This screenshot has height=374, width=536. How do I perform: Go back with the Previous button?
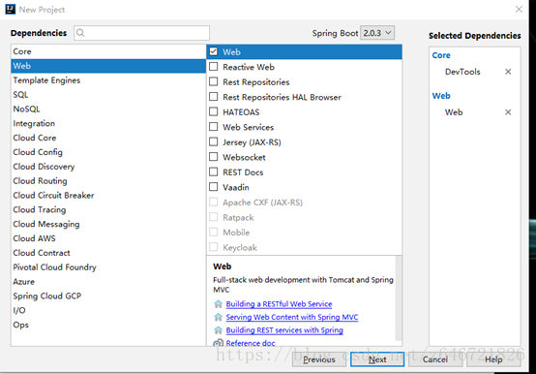(319, 359)
